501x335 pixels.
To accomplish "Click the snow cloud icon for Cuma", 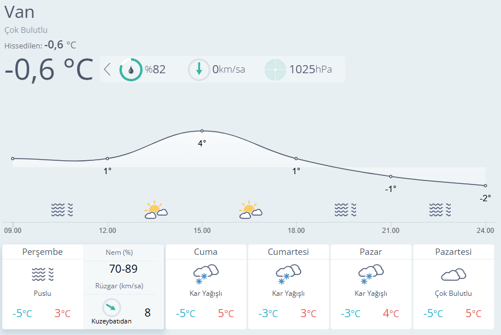I will coord(206,274).
